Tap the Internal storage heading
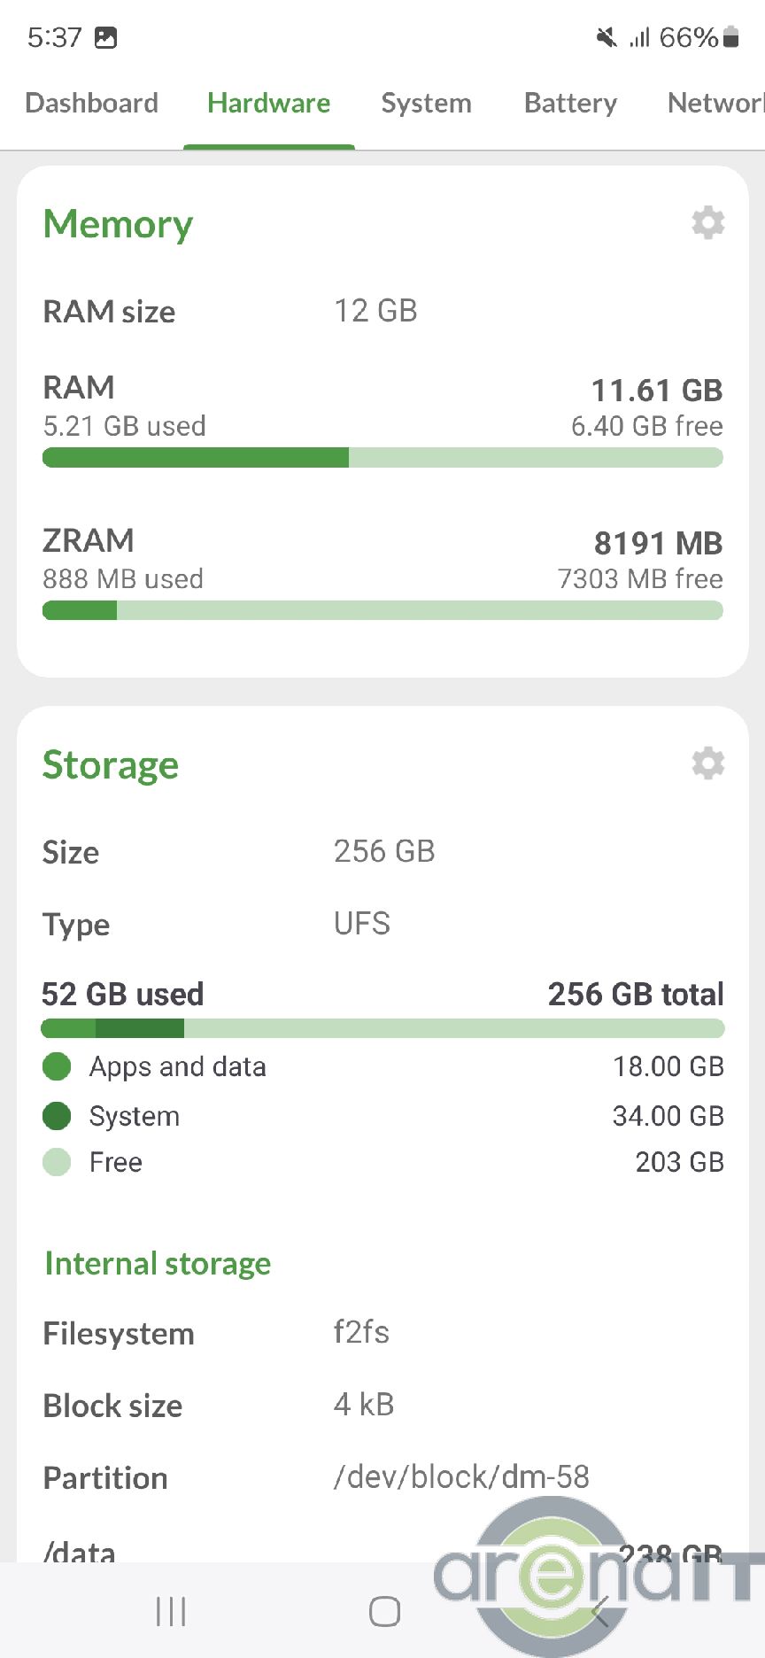This screenshot has width=765, height=1658. tap(158, 1264)
